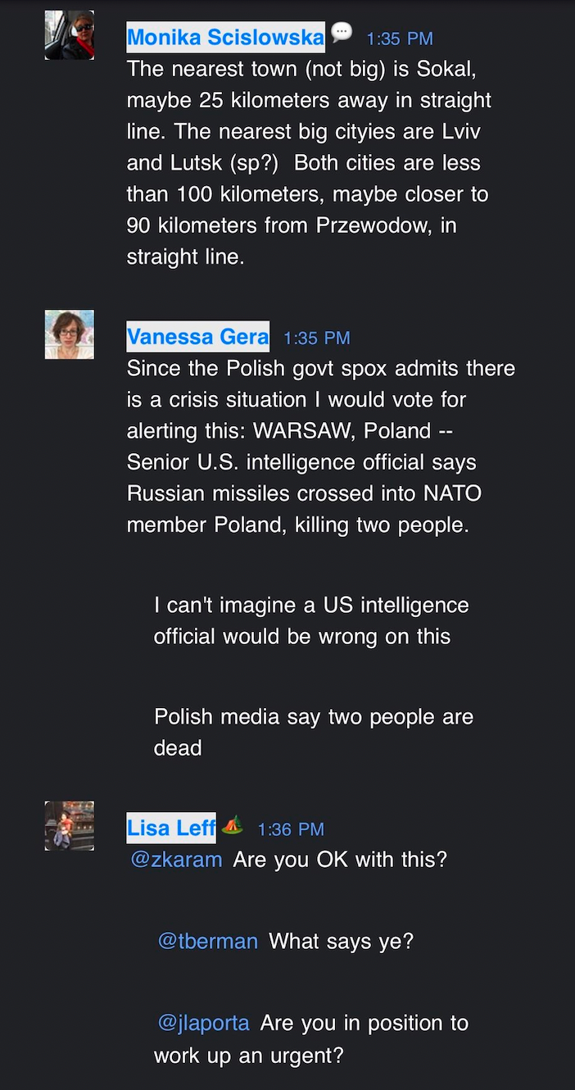Click the message "I can't imagine a US intelligence official"
This screenshot has height=1090, width=575.
[x=311, y=620]
